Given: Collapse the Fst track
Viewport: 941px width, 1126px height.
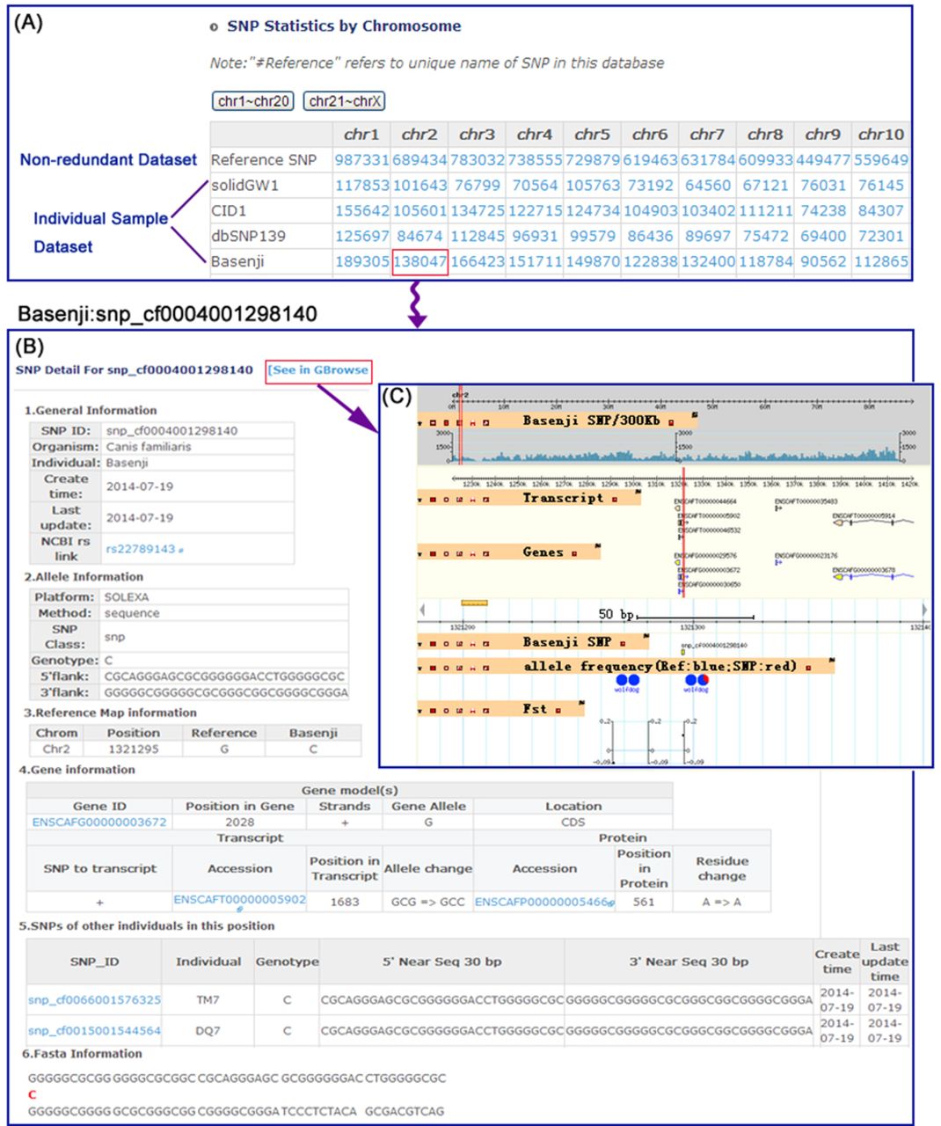Looking at the screenshot, I should pos(420,710).
